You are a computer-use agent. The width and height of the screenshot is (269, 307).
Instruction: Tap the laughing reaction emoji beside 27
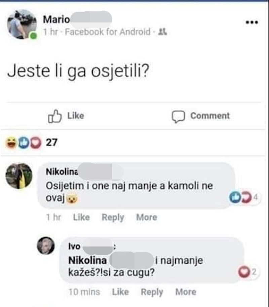[11, 143]
